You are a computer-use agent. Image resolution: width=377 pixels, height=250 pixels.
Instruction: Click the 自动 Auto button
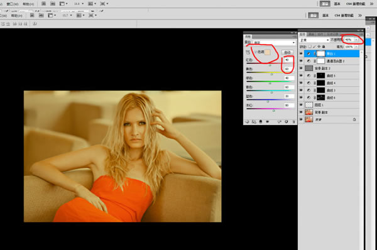click(287, 52)
